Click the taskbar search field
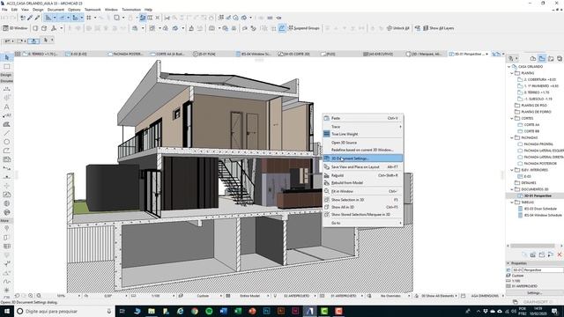Screen dimensions: 564x317 64,311
